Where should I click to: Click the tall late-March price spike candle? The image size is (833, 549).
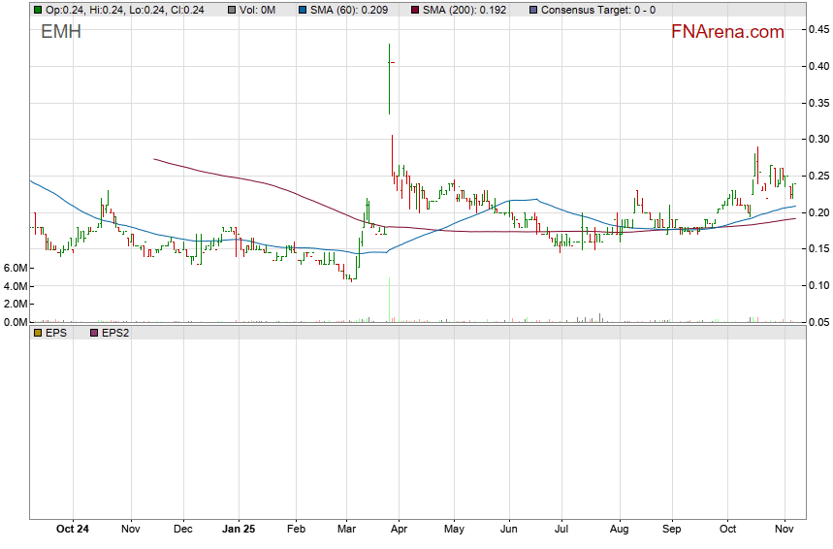389,78
